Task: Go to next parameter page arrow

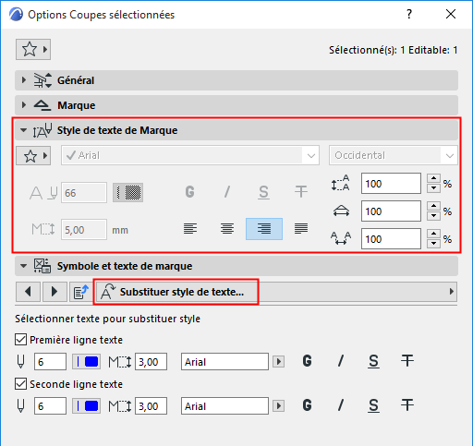Action: (55, 292)
